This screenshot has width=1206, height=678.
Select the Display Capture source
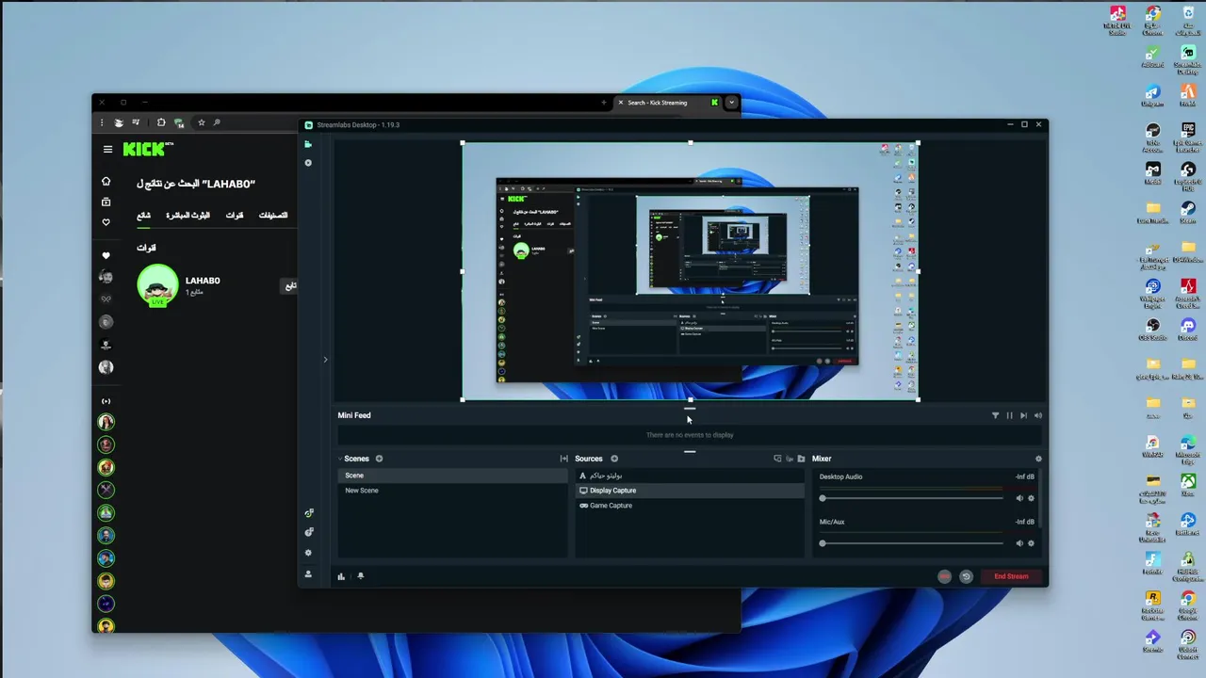690,491
